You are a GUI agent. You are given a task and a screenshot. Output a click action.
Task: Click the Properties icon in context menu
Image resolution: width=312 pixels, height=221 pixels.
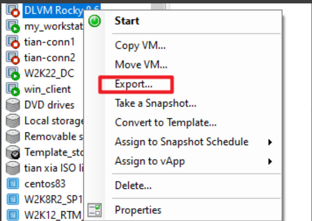tap(96, 210)
